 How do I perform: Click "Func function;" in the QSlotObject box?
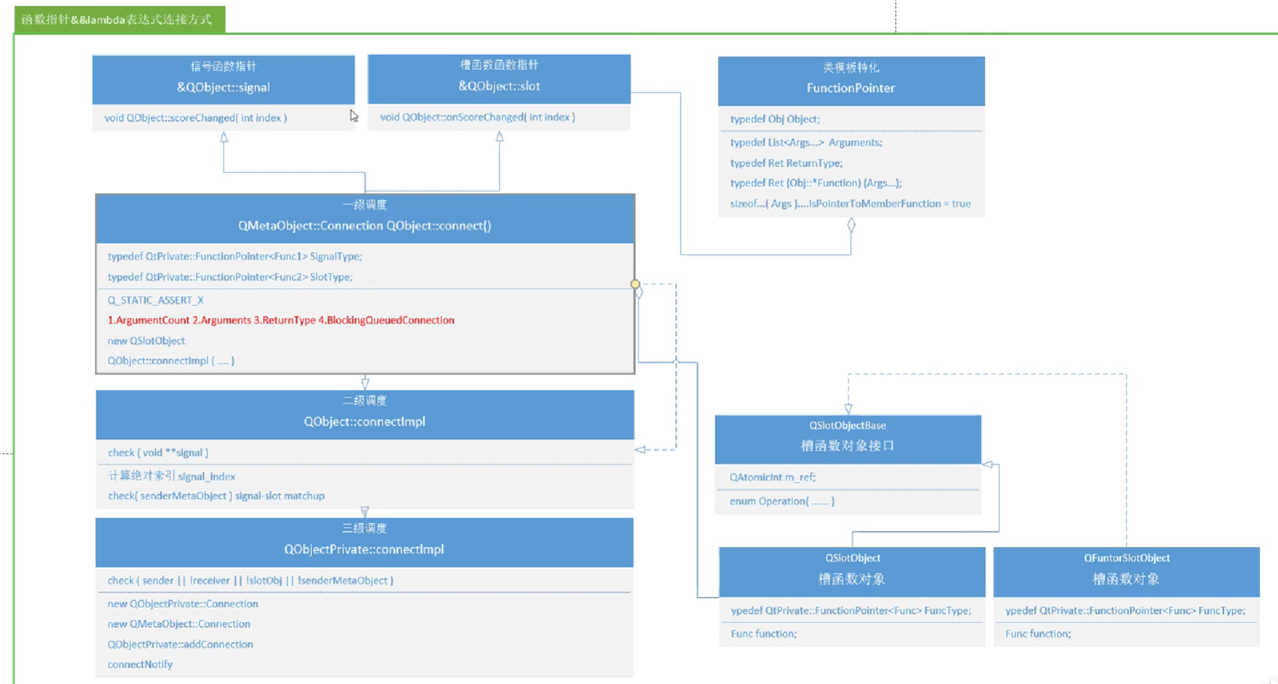764,633
